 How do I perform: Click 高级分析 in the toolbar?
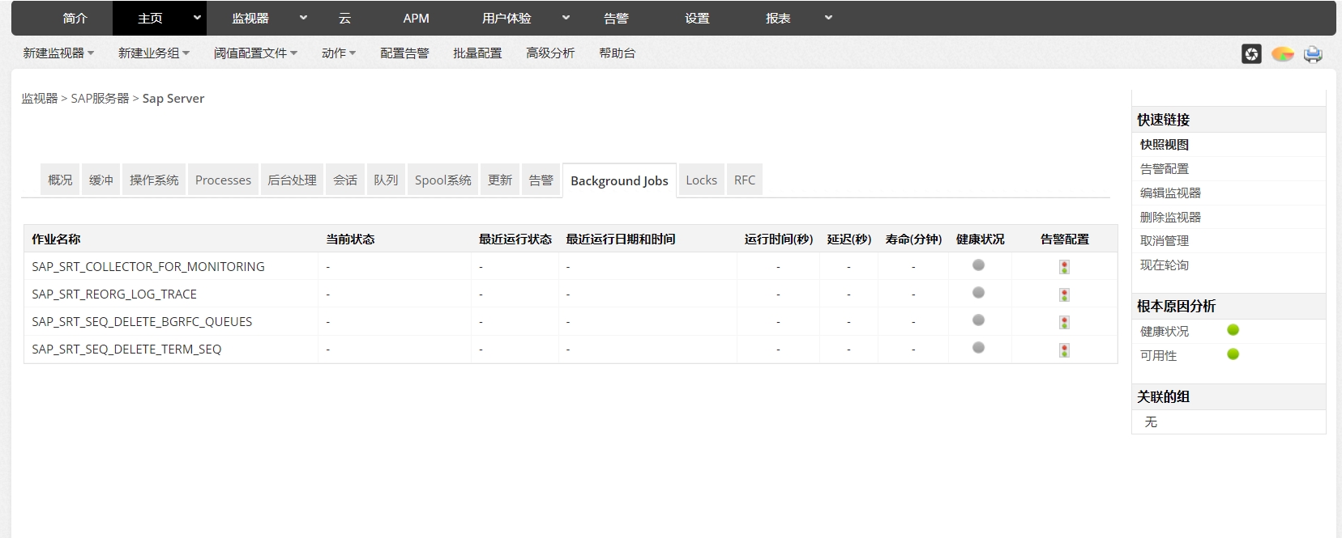click(550, 53)
